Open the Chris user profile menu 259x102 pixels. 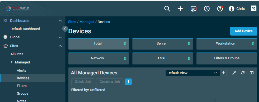click(x=237, y=8)
